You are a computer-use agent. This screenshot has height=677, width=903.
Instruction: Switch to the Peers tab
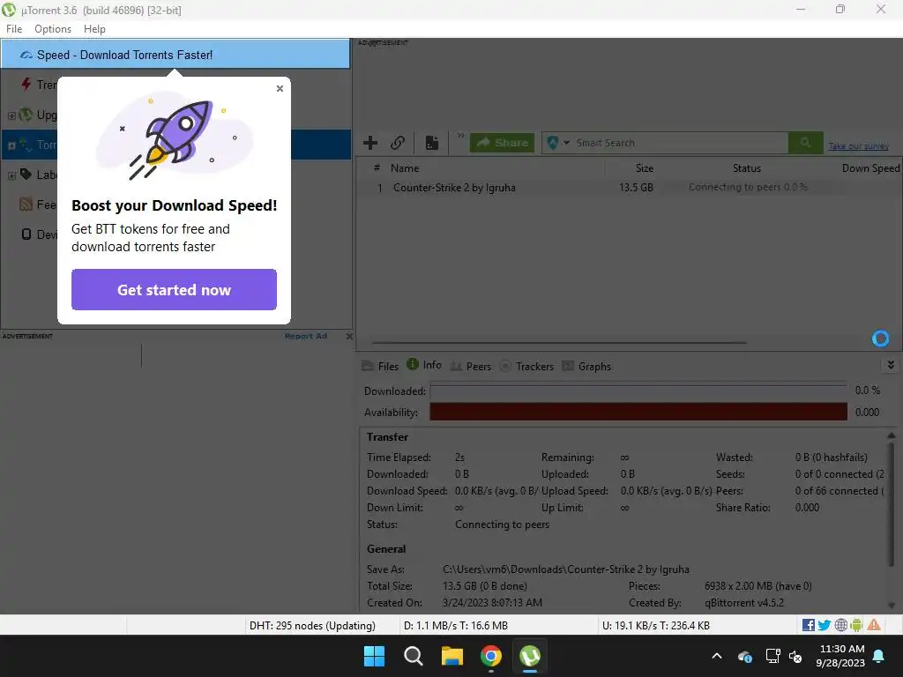471,366
